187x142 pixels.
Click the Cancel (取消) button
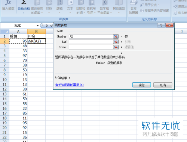[163, 85]
